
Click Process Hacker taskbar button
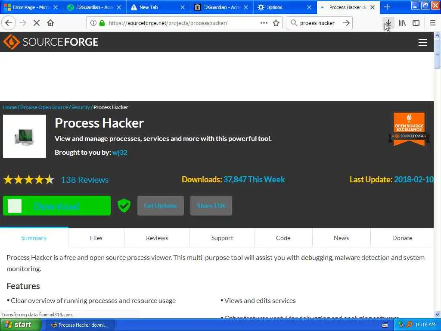80,325
